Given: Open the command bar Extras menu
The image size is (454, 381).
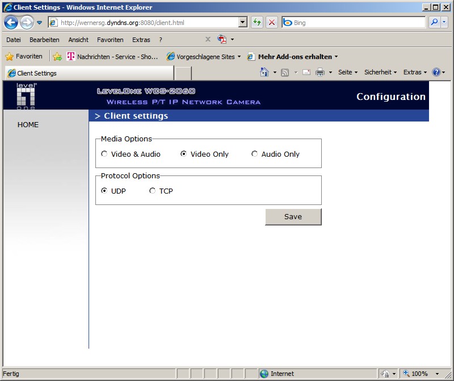Looking at the screenshot, I should (415, 72).
